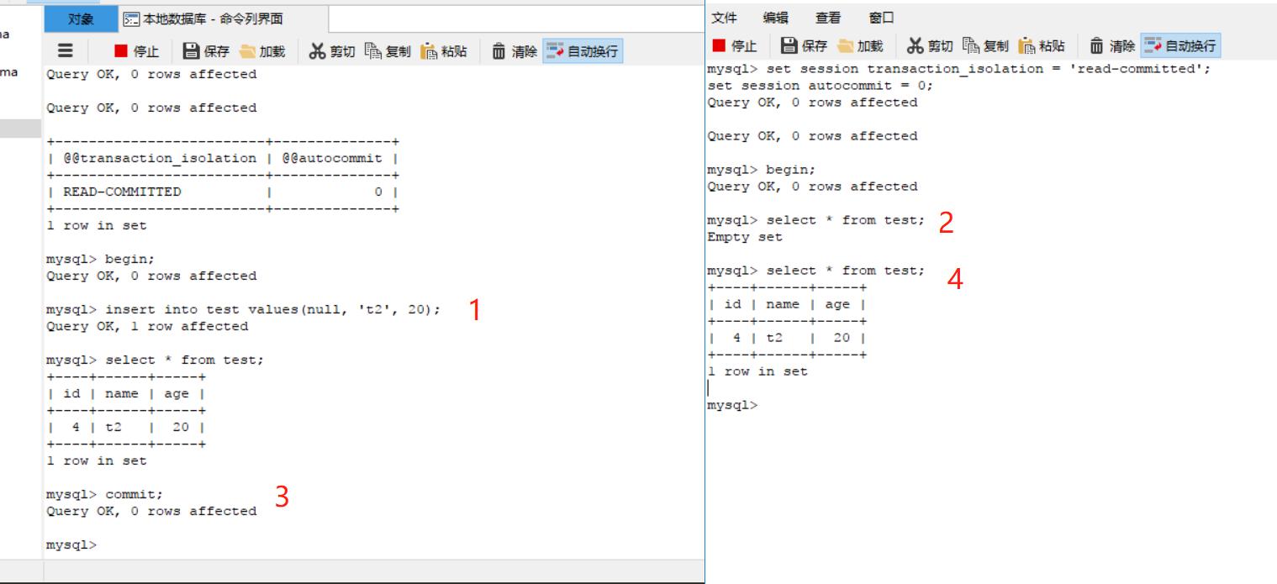Click Copy icon in left console toolbar
The width and height of the screenshot is (1277, 584).
pos(373,51)
